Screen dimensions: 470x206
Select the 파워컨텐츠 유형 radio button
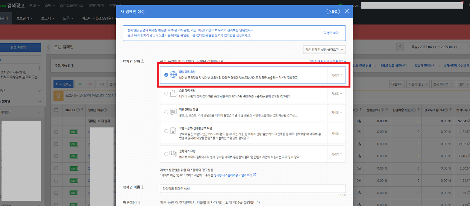[166, 112]
